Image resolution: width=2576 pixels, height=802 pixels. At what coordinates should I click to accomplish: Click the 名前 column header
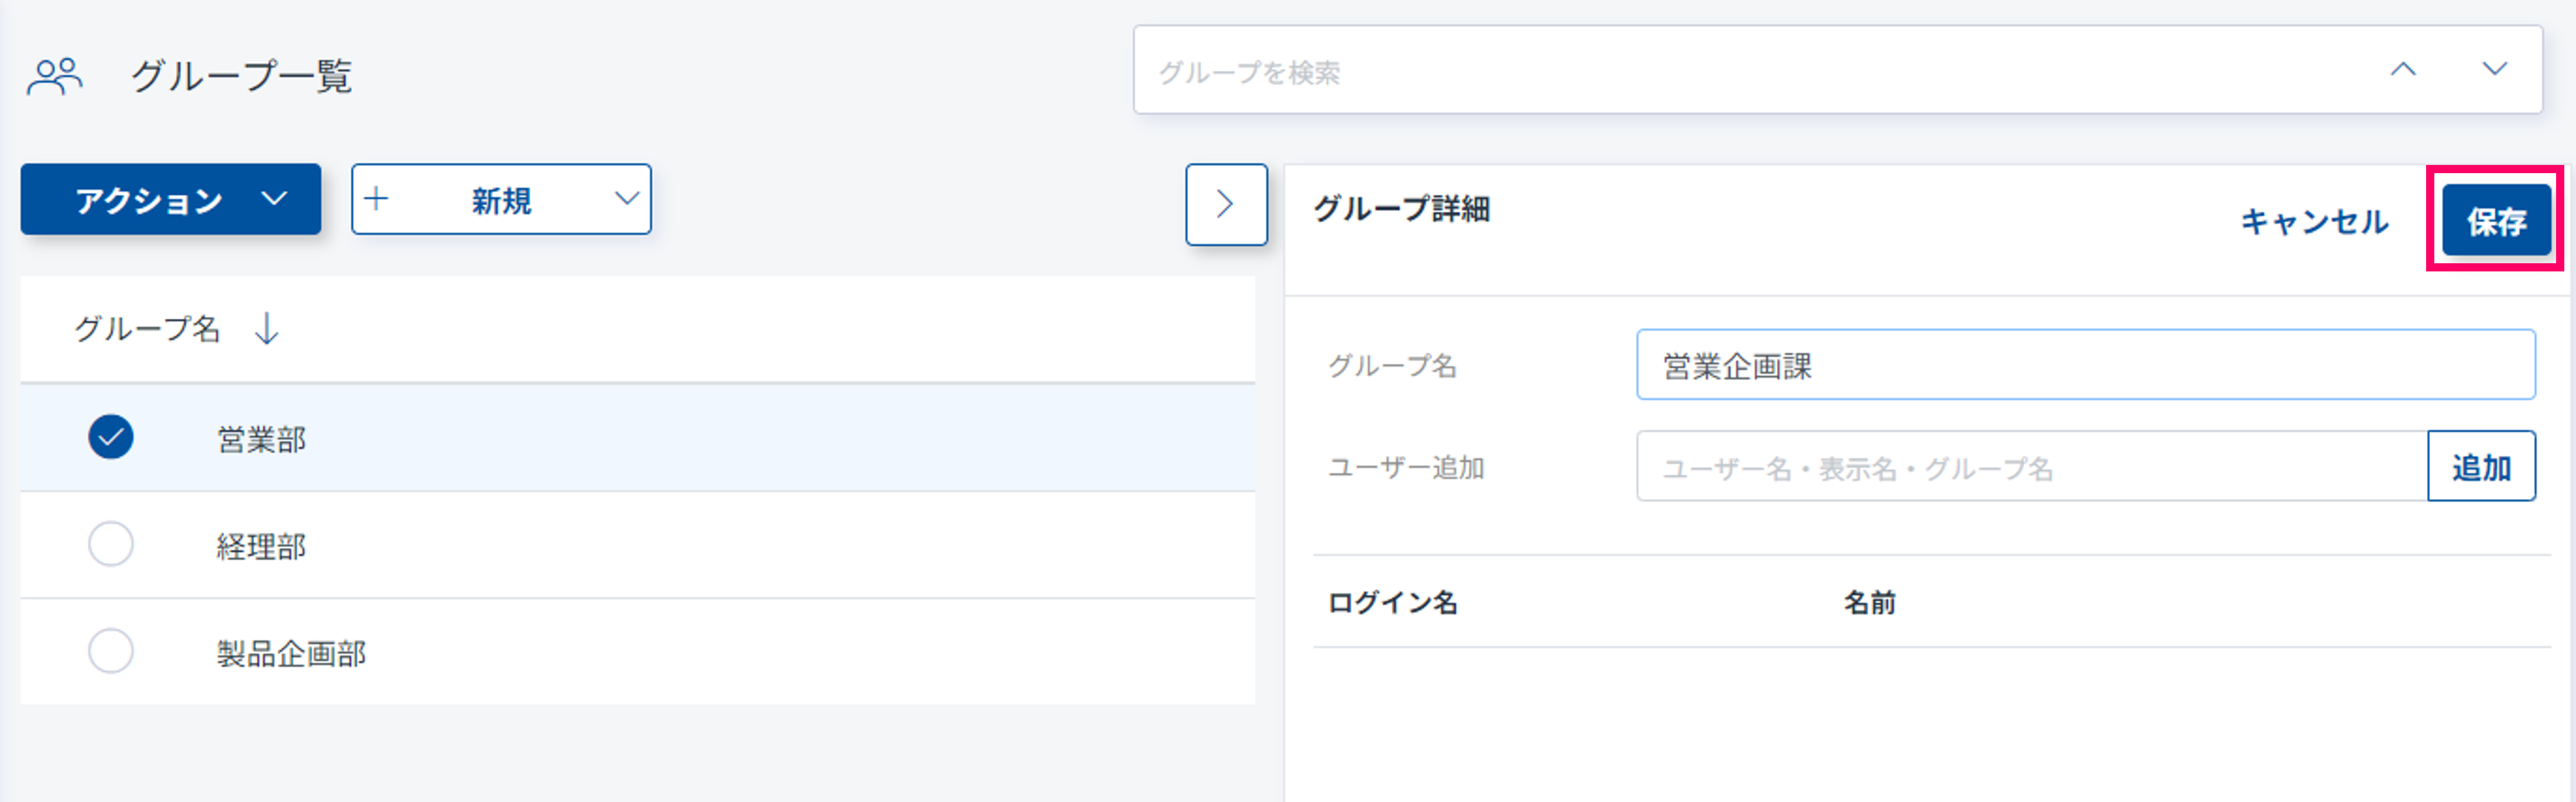tap(1869, 603)
